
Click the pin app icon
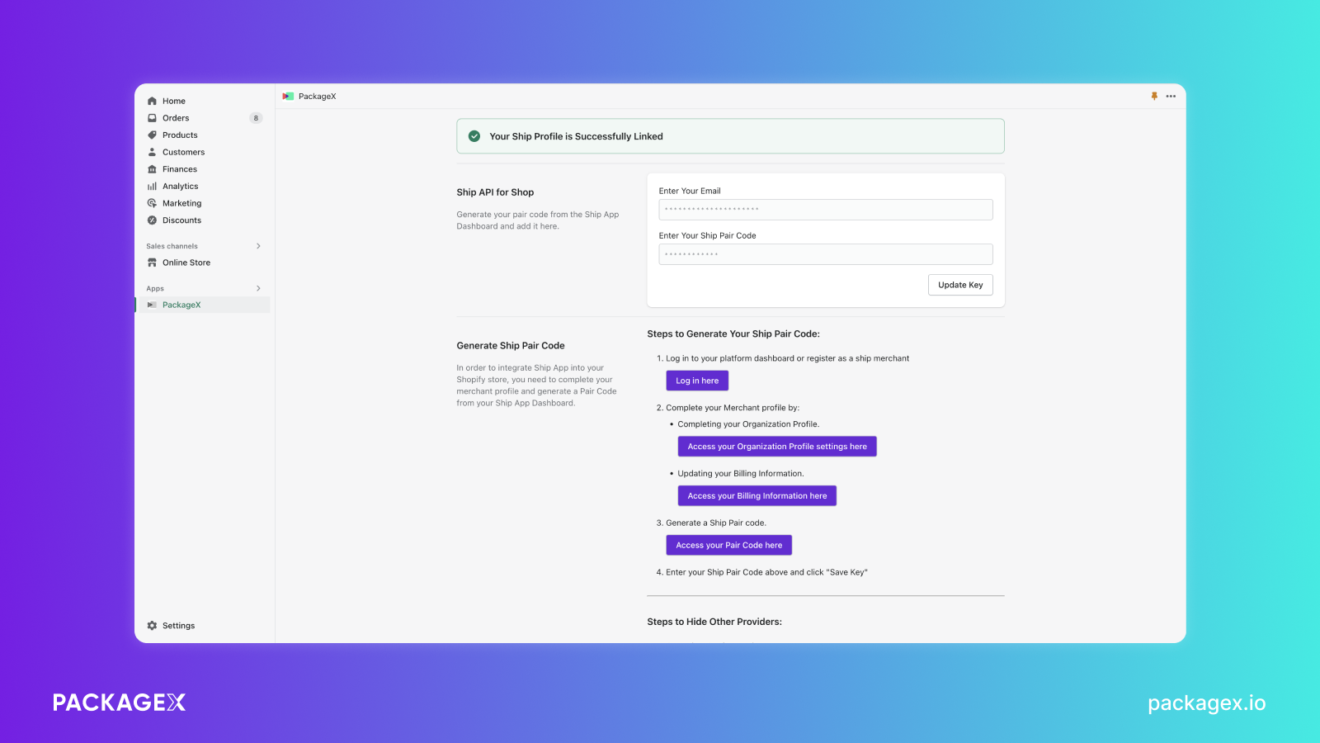coord(1154,97)
